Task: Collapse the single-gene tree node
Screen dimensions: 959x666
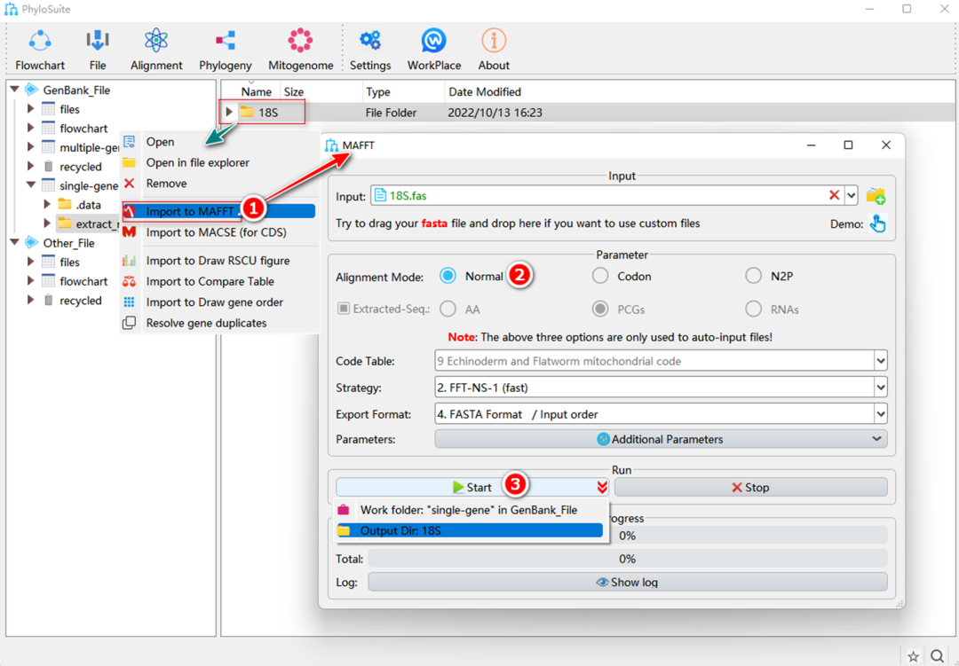Action: click(31, 184)
